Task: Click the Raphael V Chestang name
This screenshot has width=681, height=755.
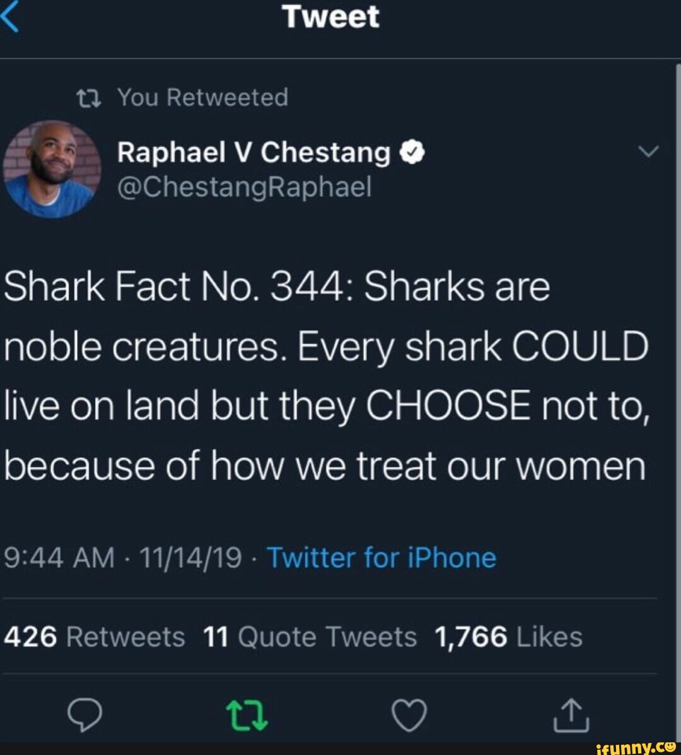Action: click(x=253, y=153)
